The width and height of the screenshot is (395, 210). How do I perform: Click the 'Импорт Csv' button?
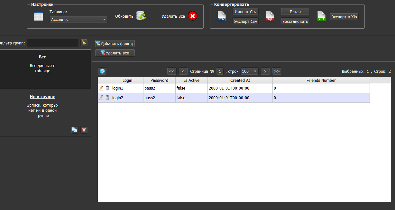(x=245, y=12)
